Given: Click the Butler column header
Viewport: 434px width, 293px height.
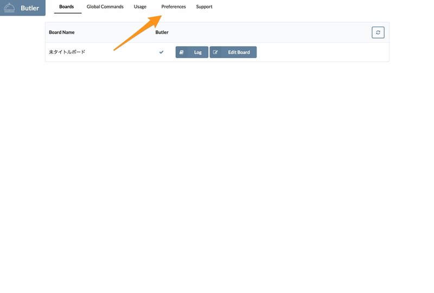Looking at the screenshot, I should (x=162, y=32).
